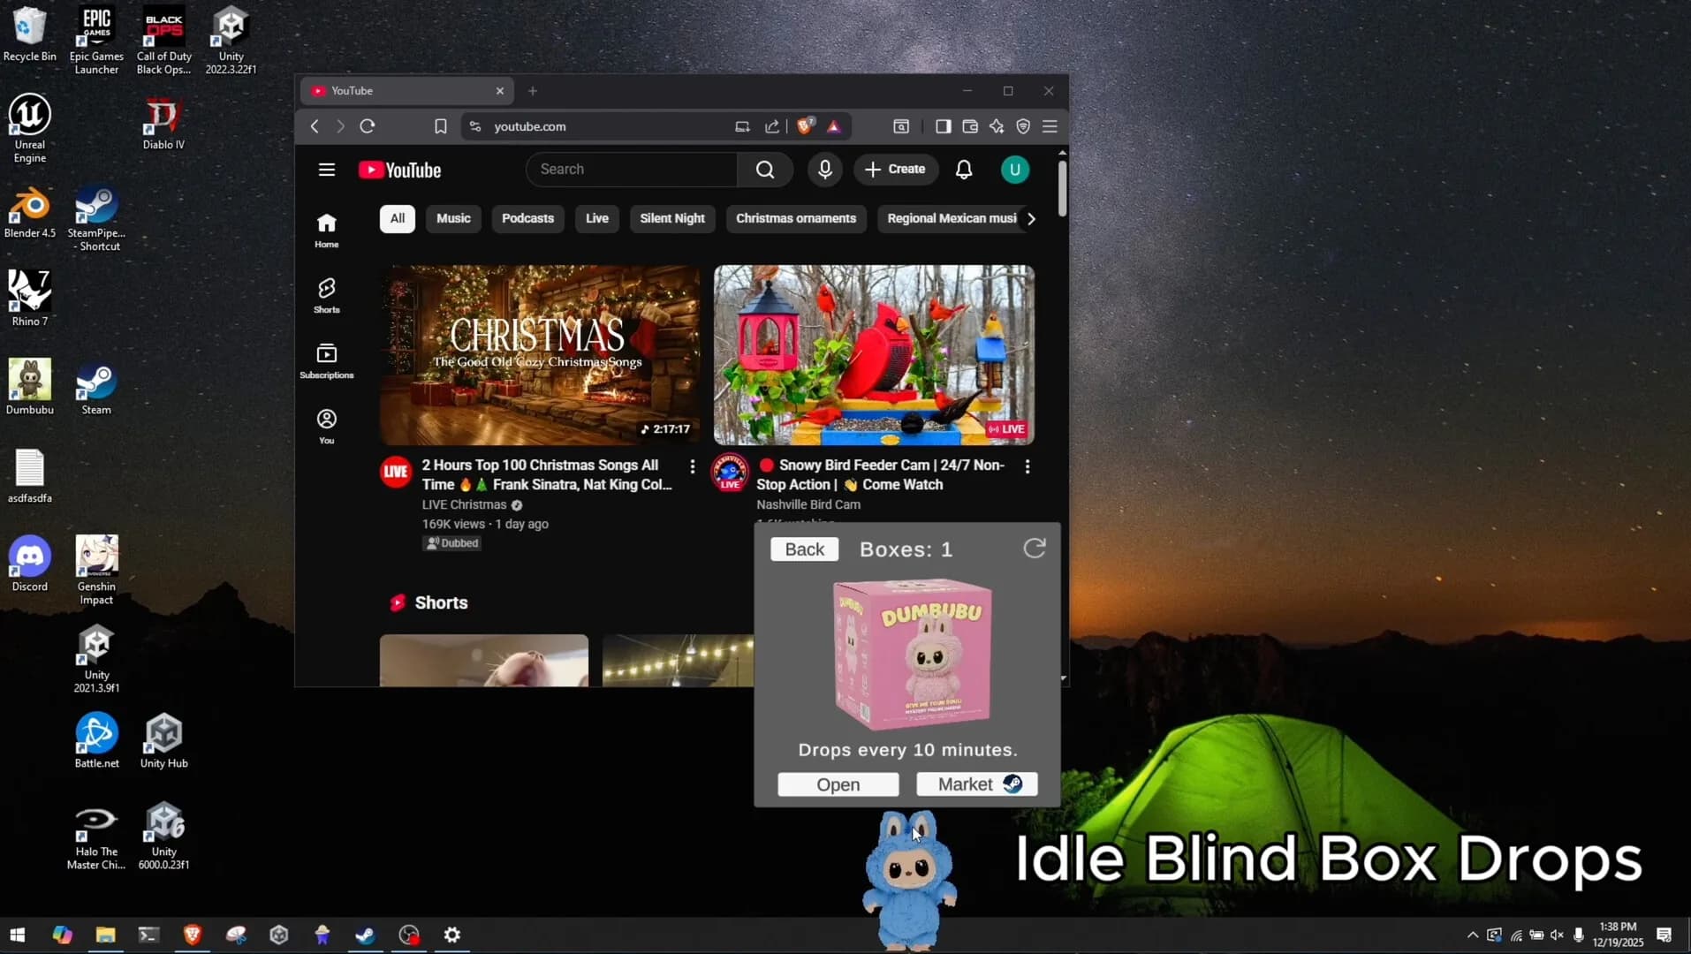The width and height of the screenshot is (1691, 954).
Task: Open the YouTube account avatar menu
Action: coord(1015,170)
